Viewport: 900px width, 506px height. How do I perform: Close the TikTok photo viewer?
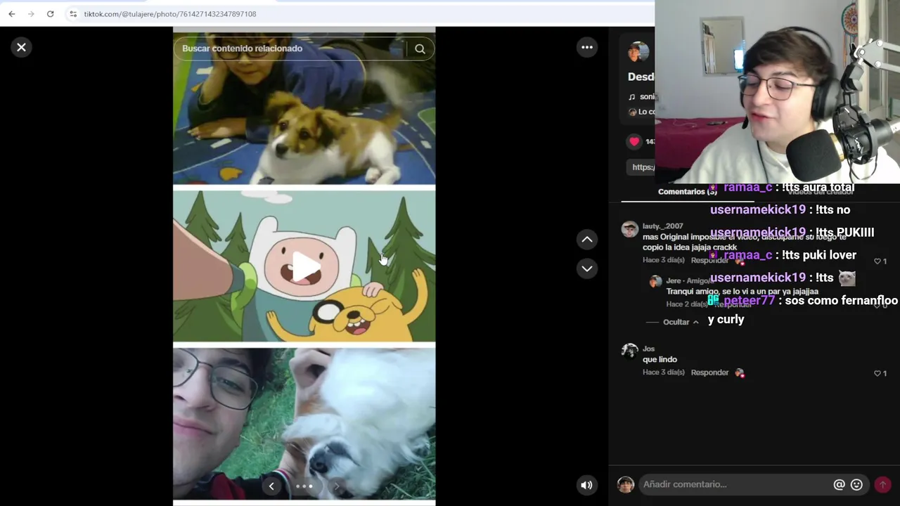21,47
